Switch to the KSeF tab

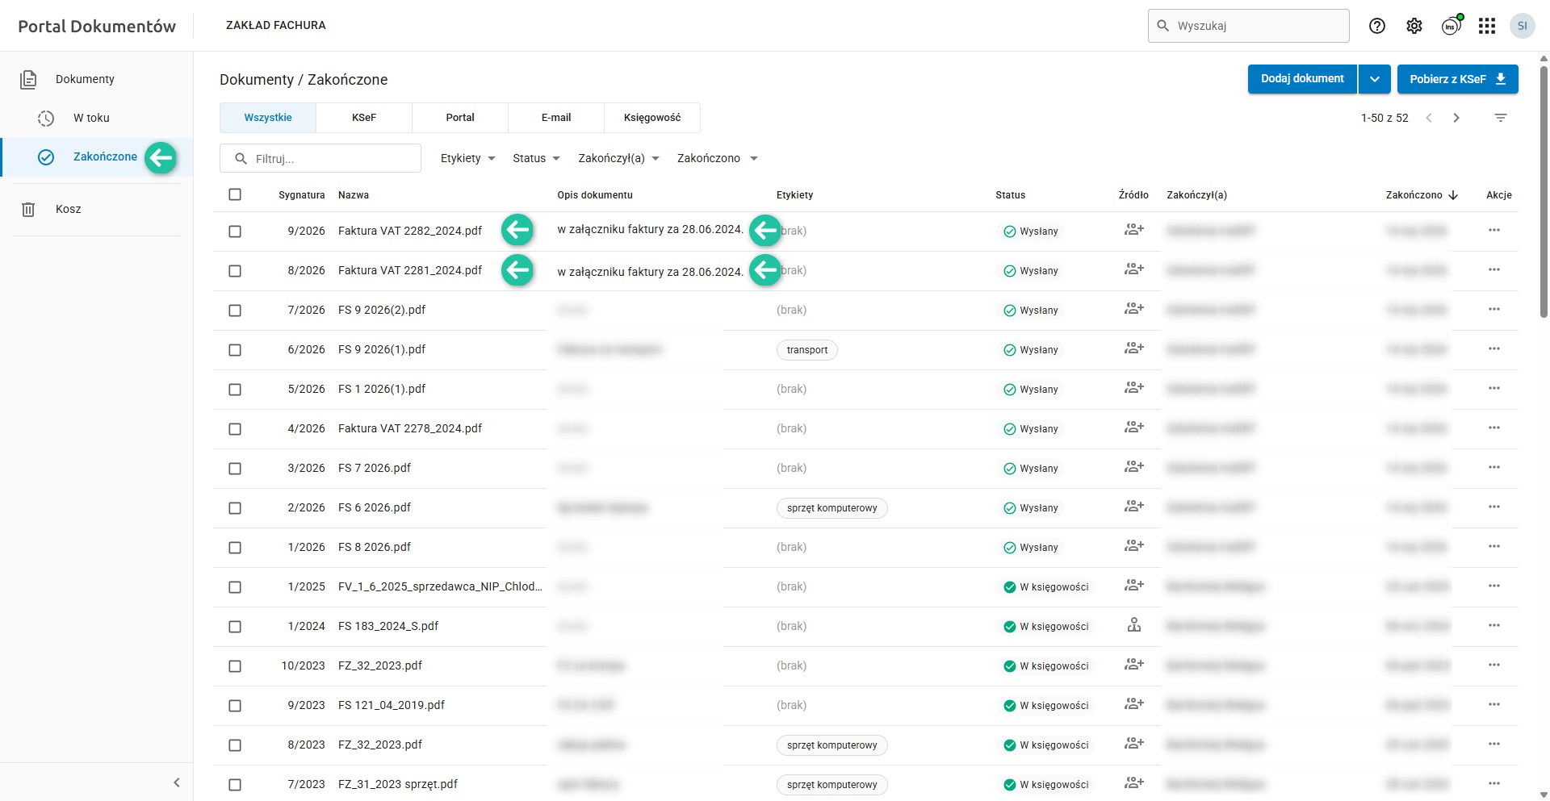(364, 118)
